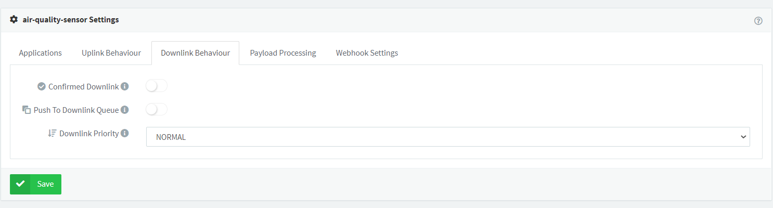View the Webhook Settings tab
773x208 pixels.
pos(367,53)
